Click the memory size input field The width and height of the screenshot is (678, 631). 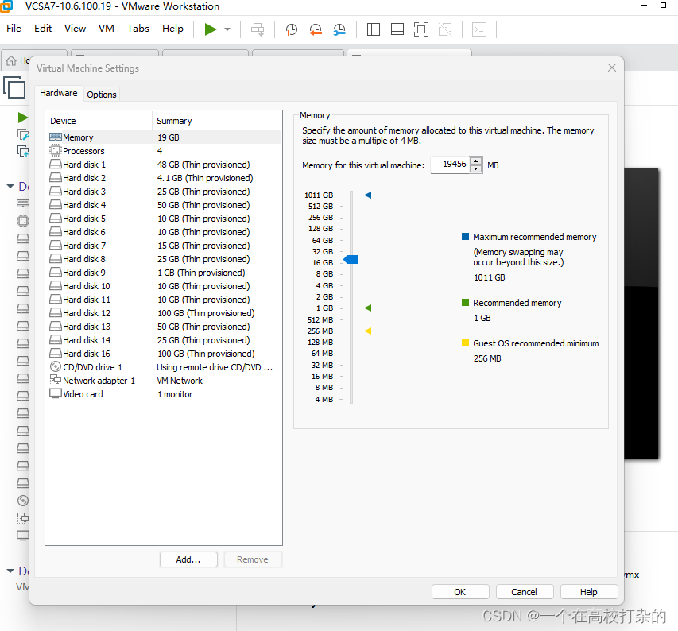pos(450,165)
